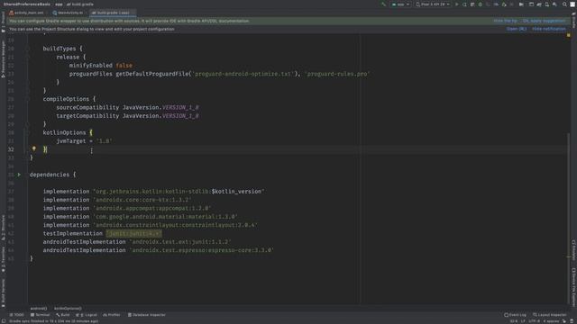
Task: Open the Build tool window
Action: click(x=63, y=315)
